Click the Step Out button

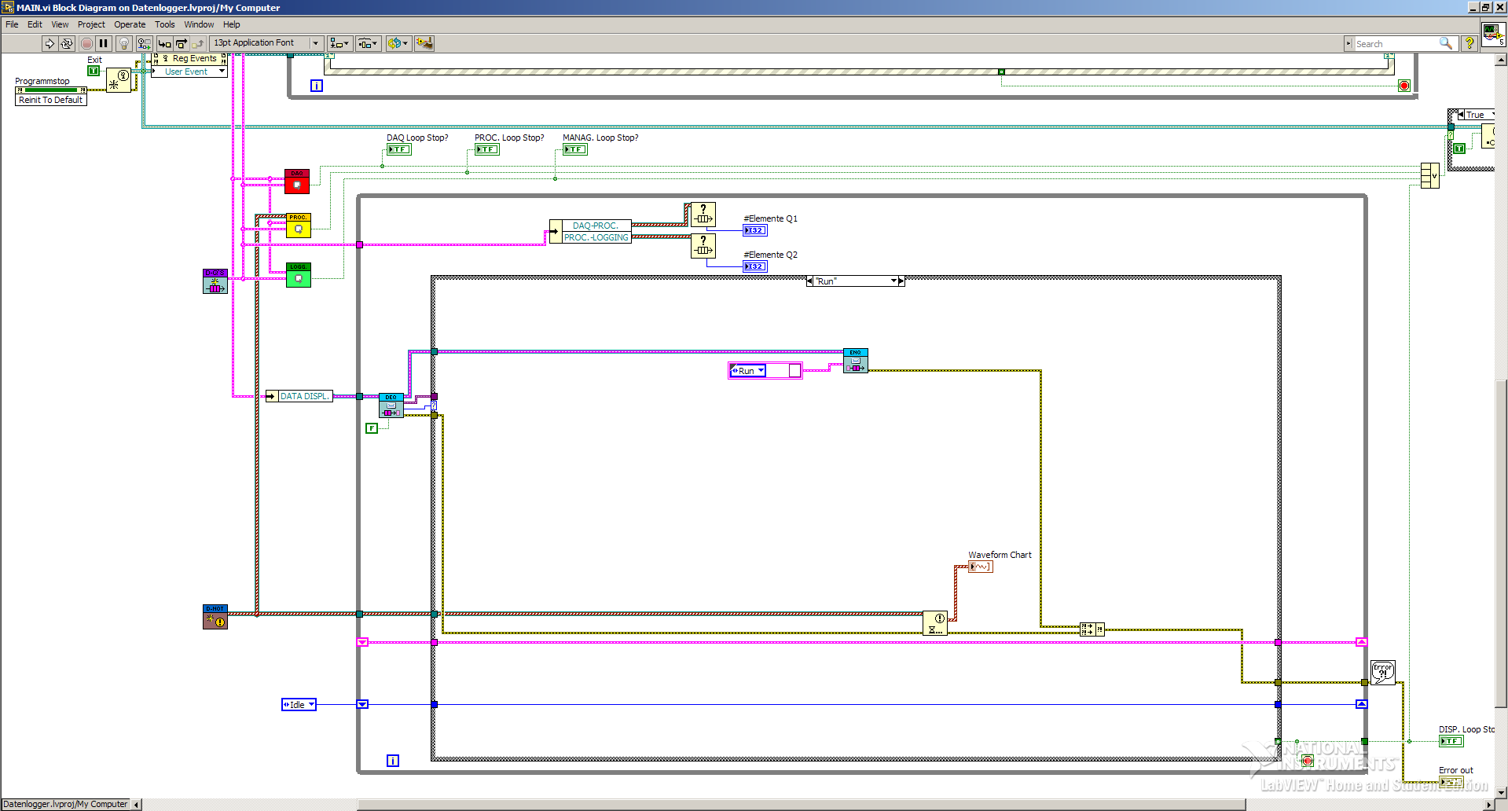click(x=197, y=43)
